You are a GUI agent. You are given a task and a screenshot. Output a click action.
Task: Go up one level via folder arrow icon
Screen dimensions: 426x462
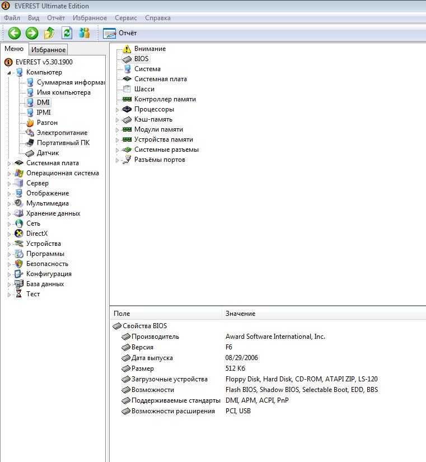[49, 33]
